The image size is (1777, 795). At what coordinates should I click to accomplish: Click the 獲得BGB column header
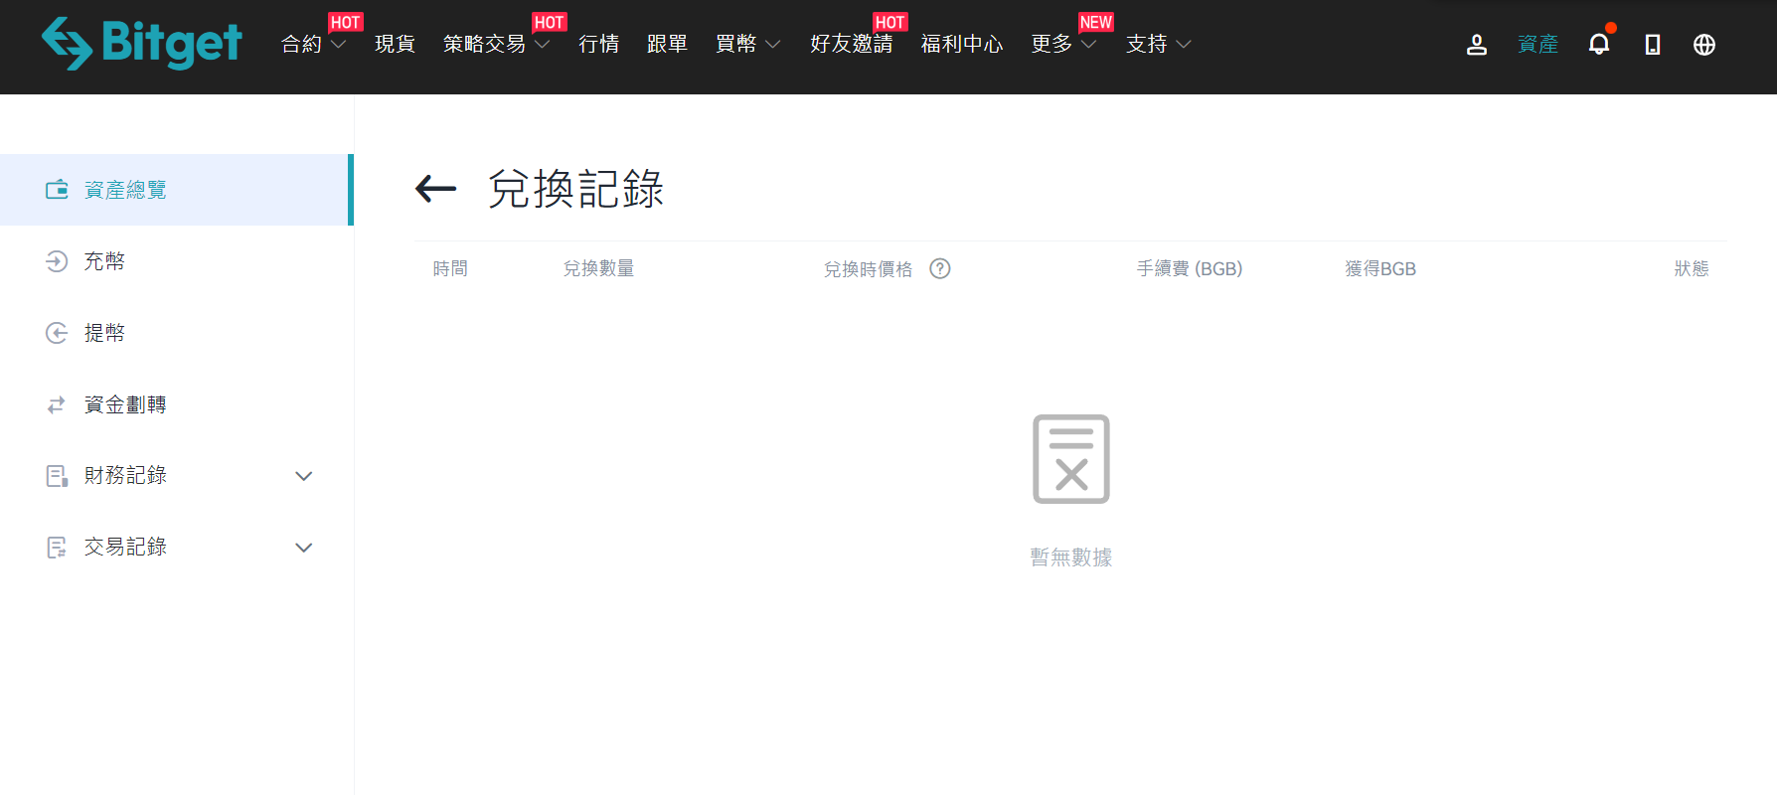(1380, 268)
